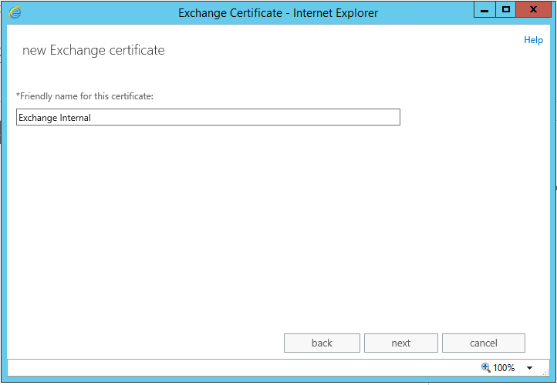Click the window title bar text
The image size is (557, 385).
click(x=278, y=12)
